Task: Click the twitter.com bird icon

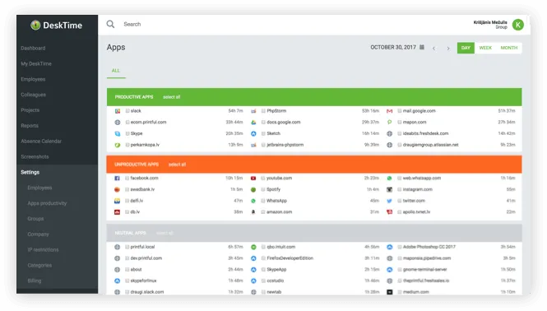Action: tap(389, 201)
